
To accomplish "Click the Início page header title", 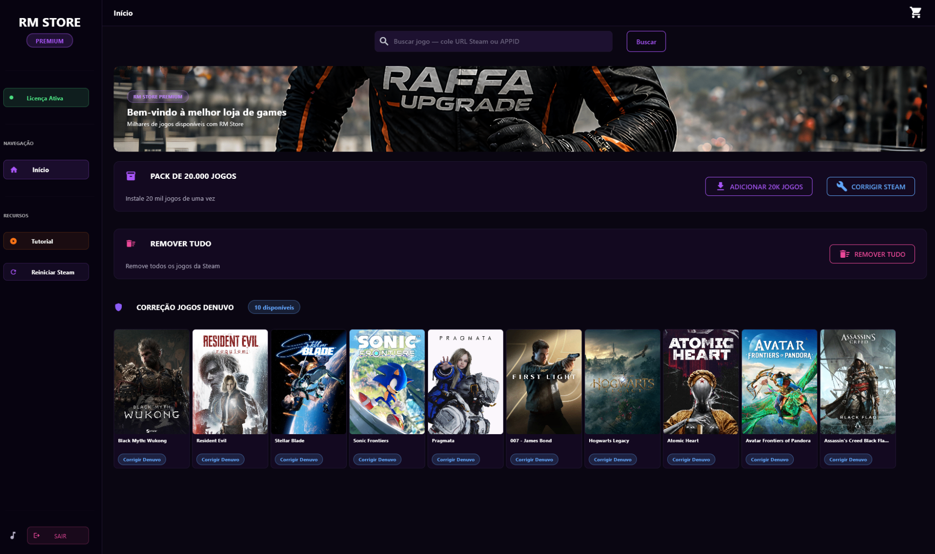I will coord(123,13).
